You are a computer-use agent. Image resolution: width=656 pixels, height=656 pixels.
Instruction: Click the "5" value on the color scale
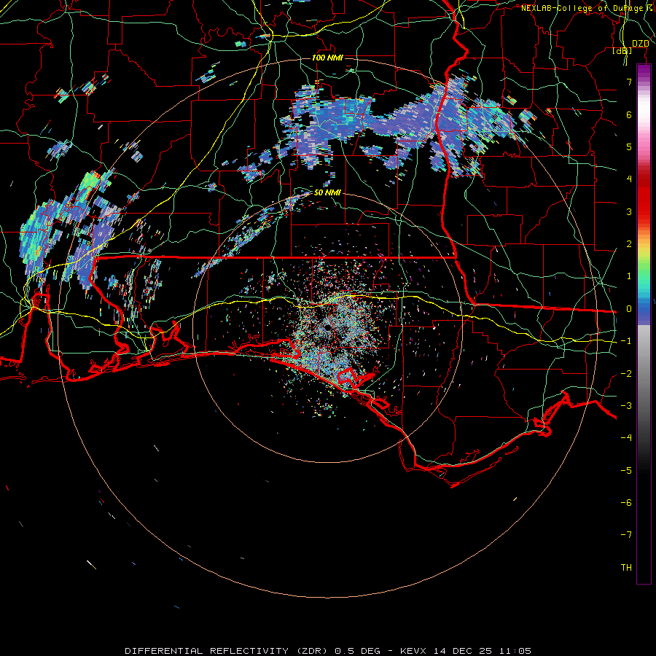point(628,147)
